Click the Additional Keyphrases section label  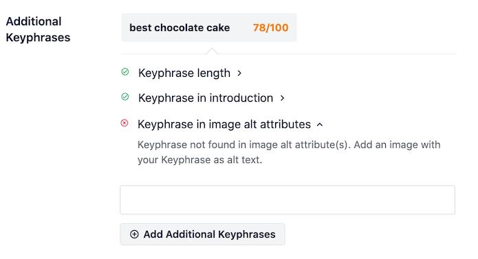click(x=38, y=30)
